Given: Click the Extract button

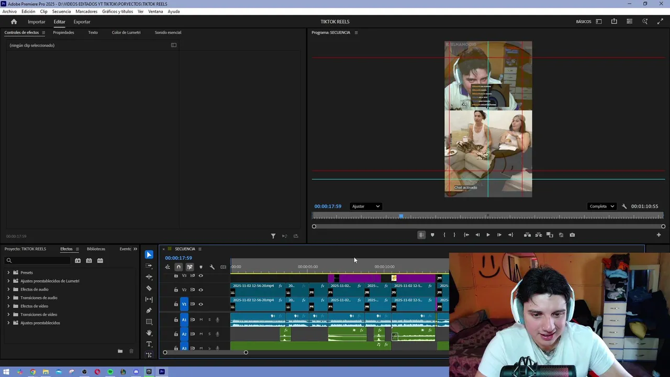Looking at the screenshot, I should click(x=539, y=235).
